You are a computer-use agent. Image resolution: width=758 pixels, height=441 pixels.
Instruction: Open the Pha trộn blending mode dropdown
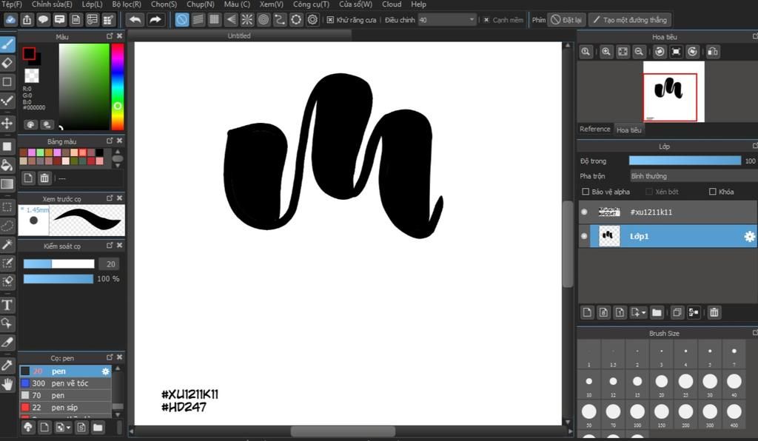pos(693,176)
